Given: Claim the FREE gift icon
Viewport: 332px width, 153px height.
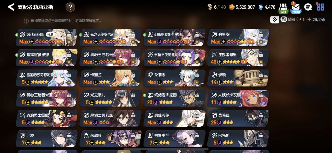Looking at the screenshot, I should click(x=283, y=8).
